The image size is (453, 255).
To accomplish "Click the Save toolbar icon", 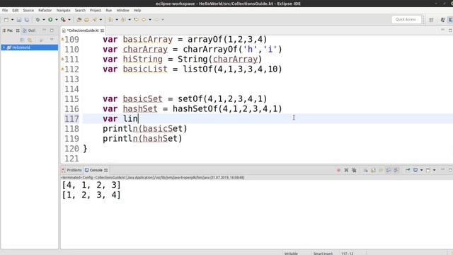I will point(19,20).
